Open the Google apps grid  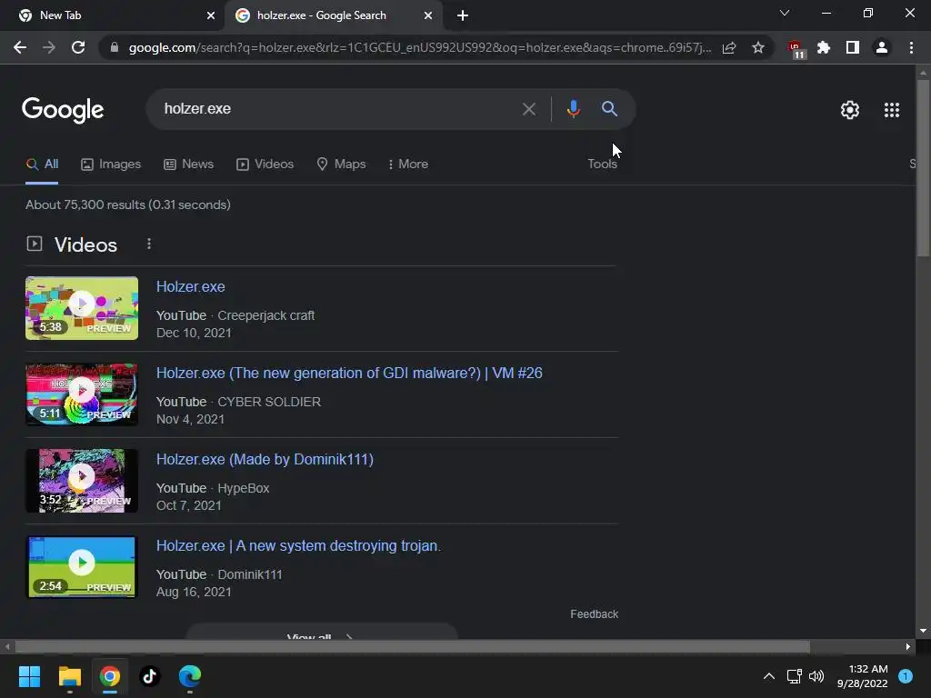[891, 110]
